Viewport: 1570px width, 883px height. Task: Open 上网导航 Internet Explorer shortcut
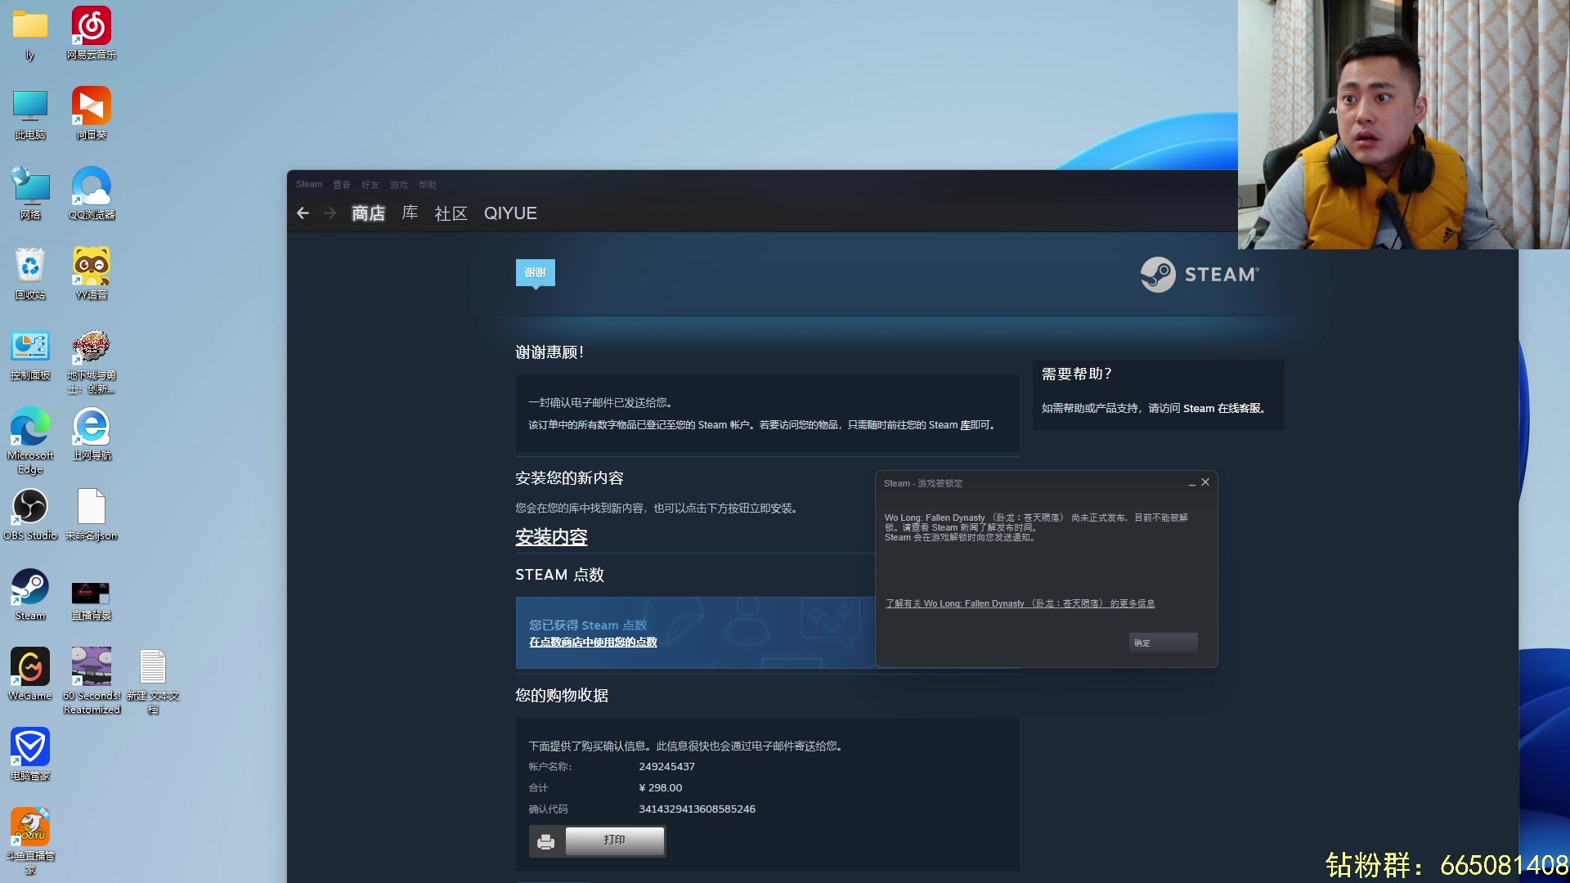coord(92,434)
